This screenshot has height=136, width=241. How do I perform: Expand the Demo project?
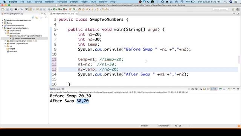(3, 23)
